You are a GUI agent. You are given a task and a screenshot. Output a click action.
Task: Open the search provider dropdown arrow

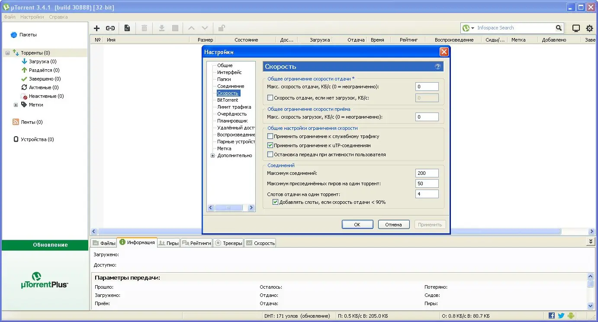[473, 28]
